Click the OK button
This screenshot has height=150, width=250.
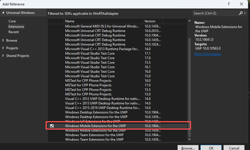211,148
